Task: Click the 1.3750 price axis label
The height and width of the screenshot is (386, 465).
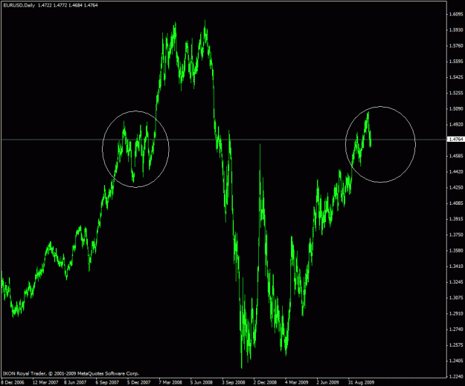Action: click(x=456, y=235)
